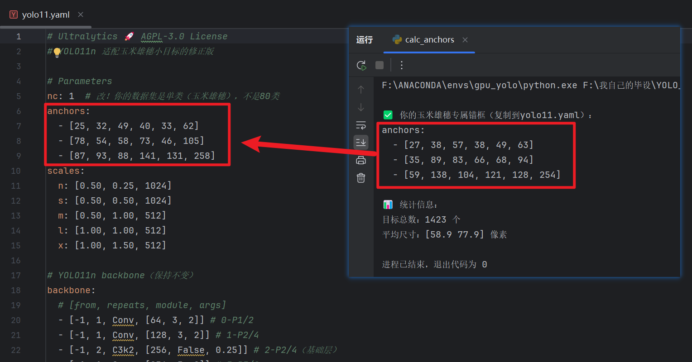Click the print icon in run console
This screenshot has width=692, height=362.
(361, 160)
